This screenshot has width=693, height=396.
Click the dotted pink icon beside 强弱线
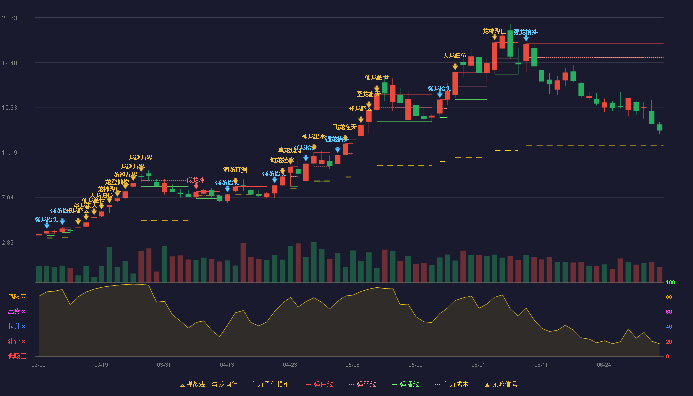352,385
